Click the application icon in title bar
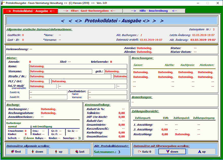 click(x=3, y=3)
